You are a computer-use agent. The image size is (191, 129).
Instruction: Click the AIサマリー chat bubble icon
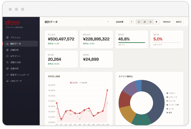[x=7, y=56]
